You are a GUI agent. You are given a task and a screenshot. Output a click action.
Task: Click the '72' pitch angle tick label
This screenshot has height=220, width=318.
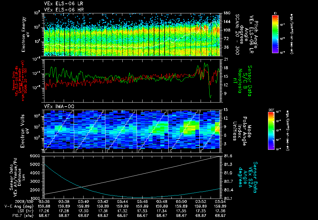(226, 39)
